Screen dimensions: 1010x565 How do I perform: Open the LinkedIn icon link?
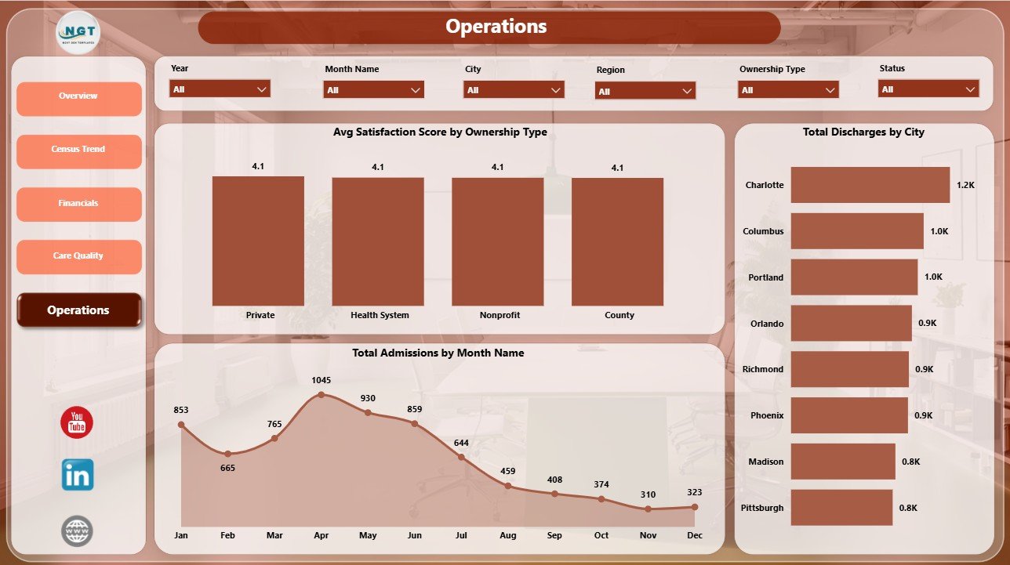click(78, 475)
